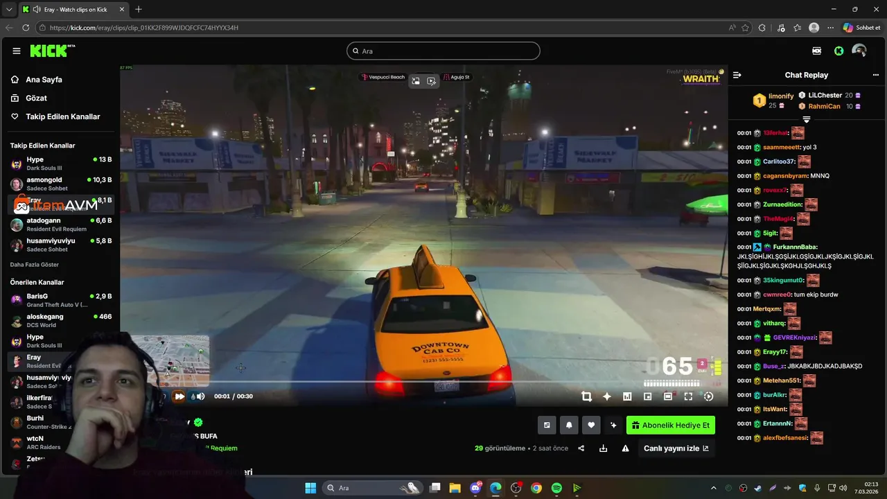Click the sparkle subscribe button
This screenshot has height=499, width=887.
[x=613, y=426]
